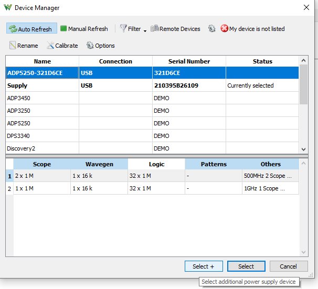The height and width of the screenshot is (289, 318).
Task: Click Manual Refresh in the toolbar
Action: pyautogui.click(x=84, y=29)
